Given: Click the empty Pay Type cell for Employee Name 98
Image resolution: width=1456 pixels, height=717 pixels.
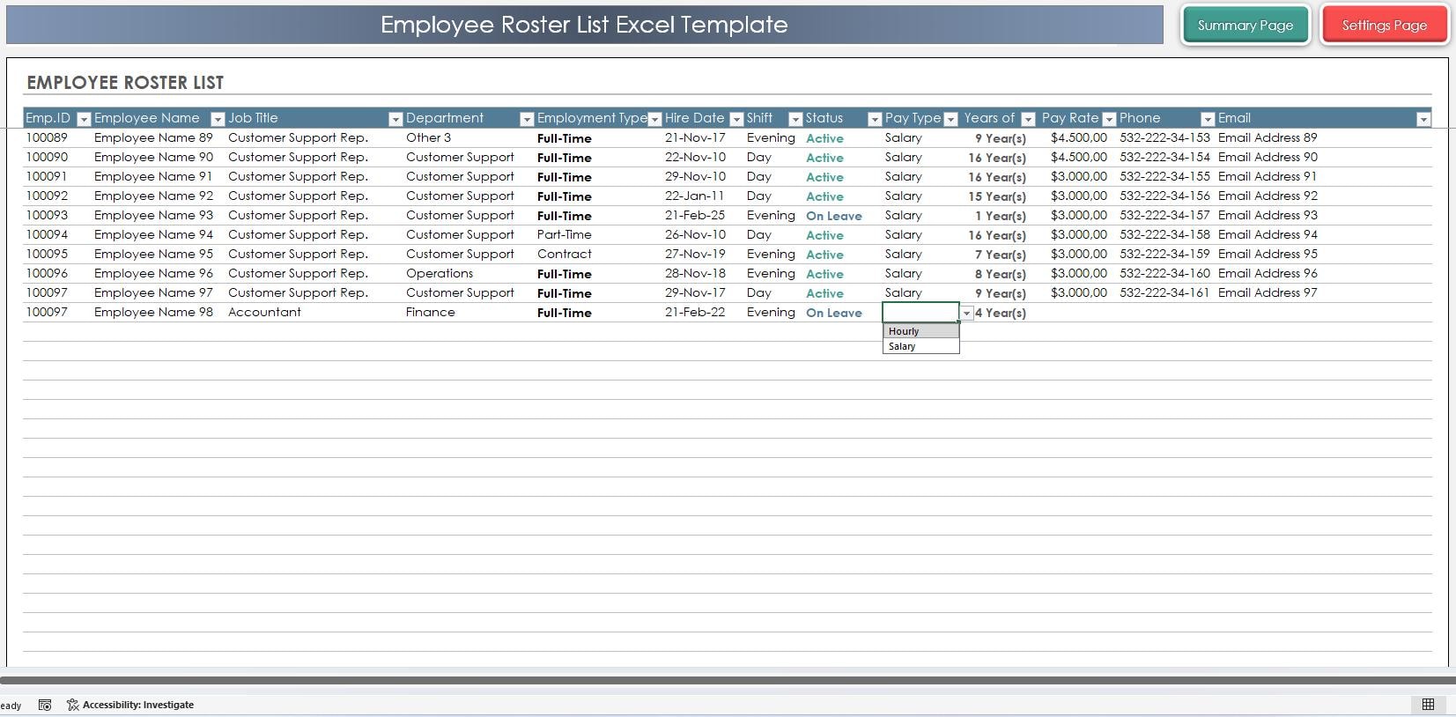Looking at the screenshot, I should click(920, 313).
